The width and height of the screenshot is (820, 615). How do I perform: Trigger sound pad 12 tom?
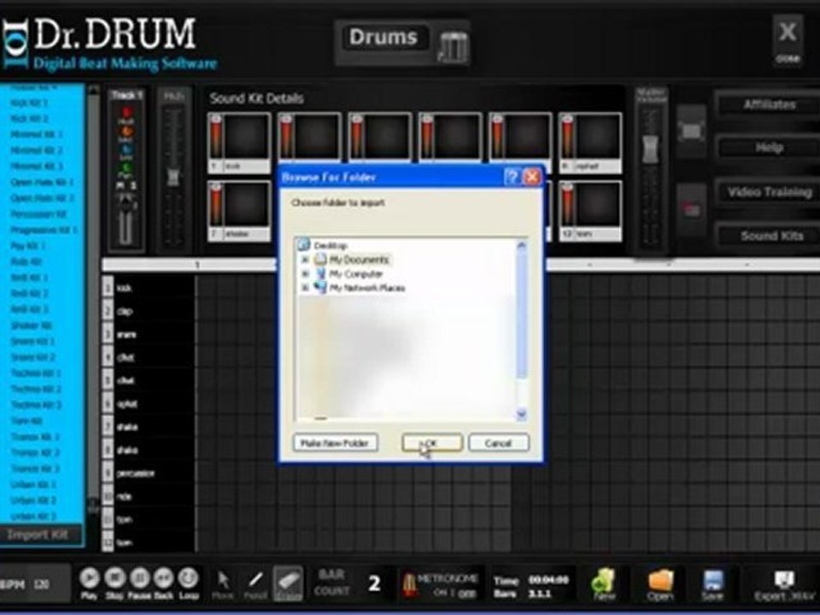(x=590, y=211)
